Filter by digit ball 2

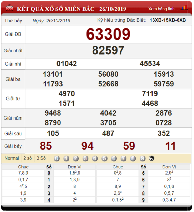point(76,158)
